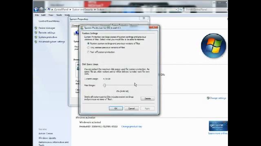
Task: Click the Back navigation arrow
Action: pyautogui.click(x=36, y=9)
